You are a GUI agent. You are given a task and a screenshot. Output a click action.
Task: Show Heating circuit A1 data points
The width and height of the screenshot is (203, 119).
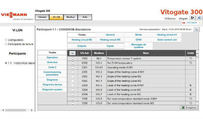pos(167,35)
